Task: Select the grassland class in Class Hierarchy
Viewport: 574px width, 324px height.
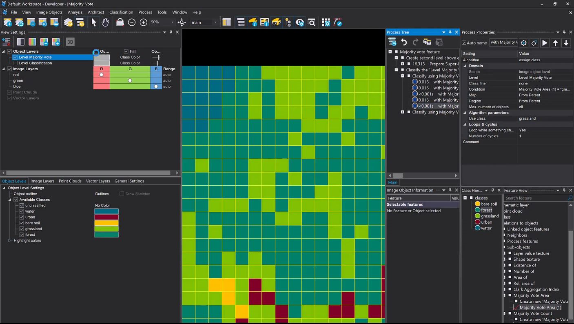Action: tap(490, 216)
